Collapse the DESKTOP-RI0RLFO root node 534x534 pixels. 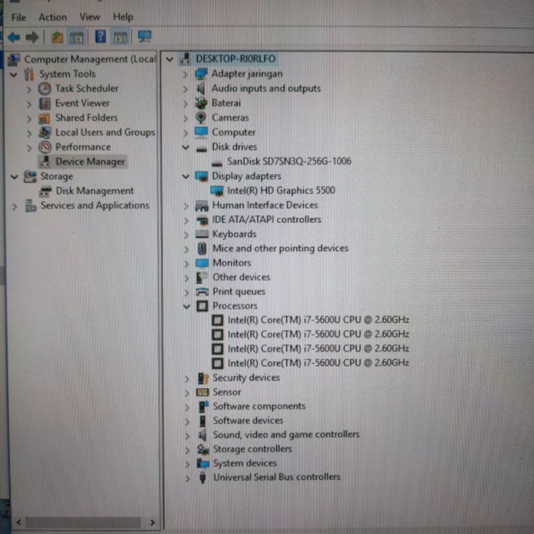[x=170, y=59]
